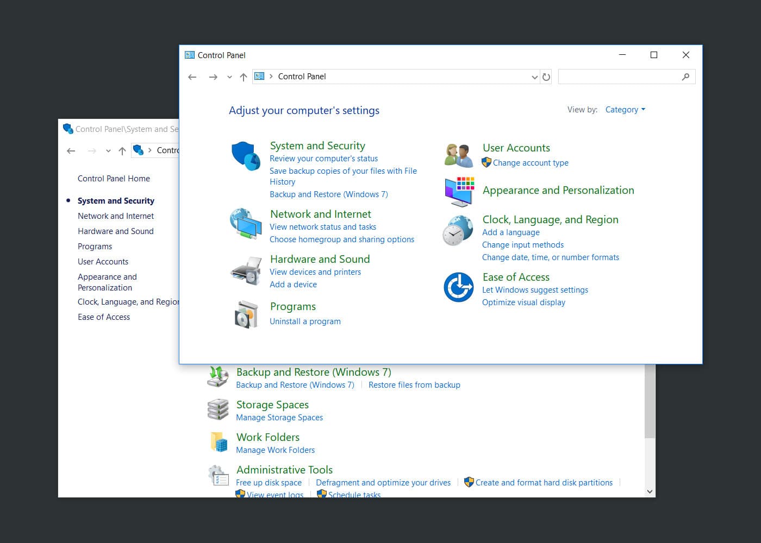Go up one level in front Control Panel window
This screenshot has width=761, height=543.
tap(244, 77)
